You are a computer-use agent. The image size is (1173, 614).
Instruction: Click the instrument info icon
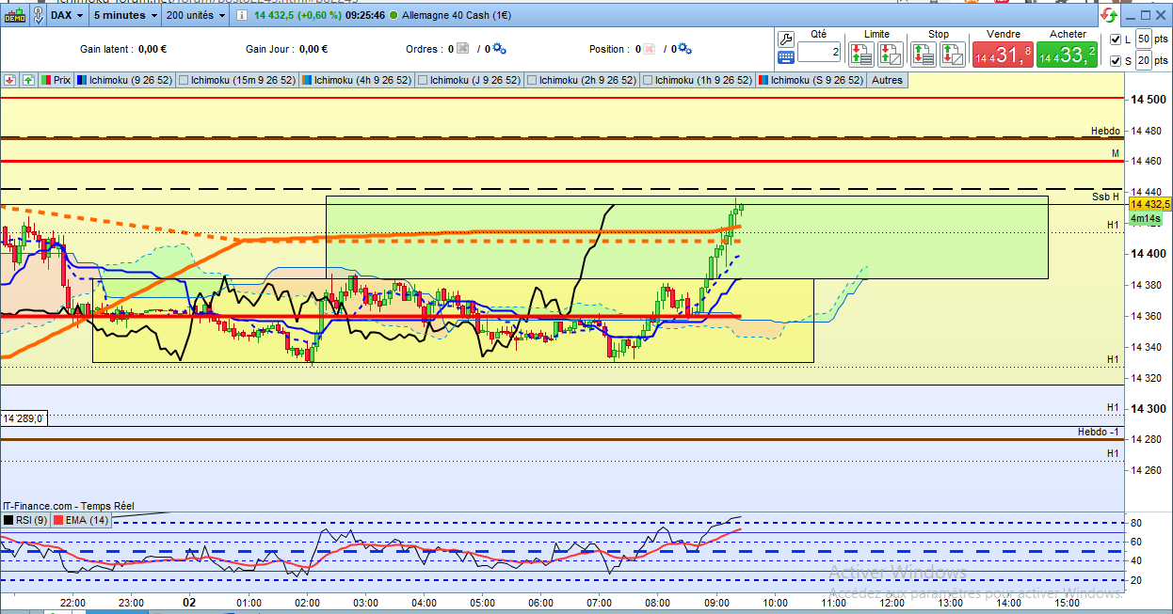point(240,15)
